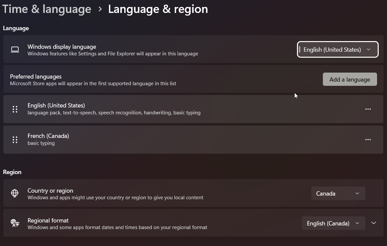
Task: Click the Region section heading
Action: (x=12, y=172)
